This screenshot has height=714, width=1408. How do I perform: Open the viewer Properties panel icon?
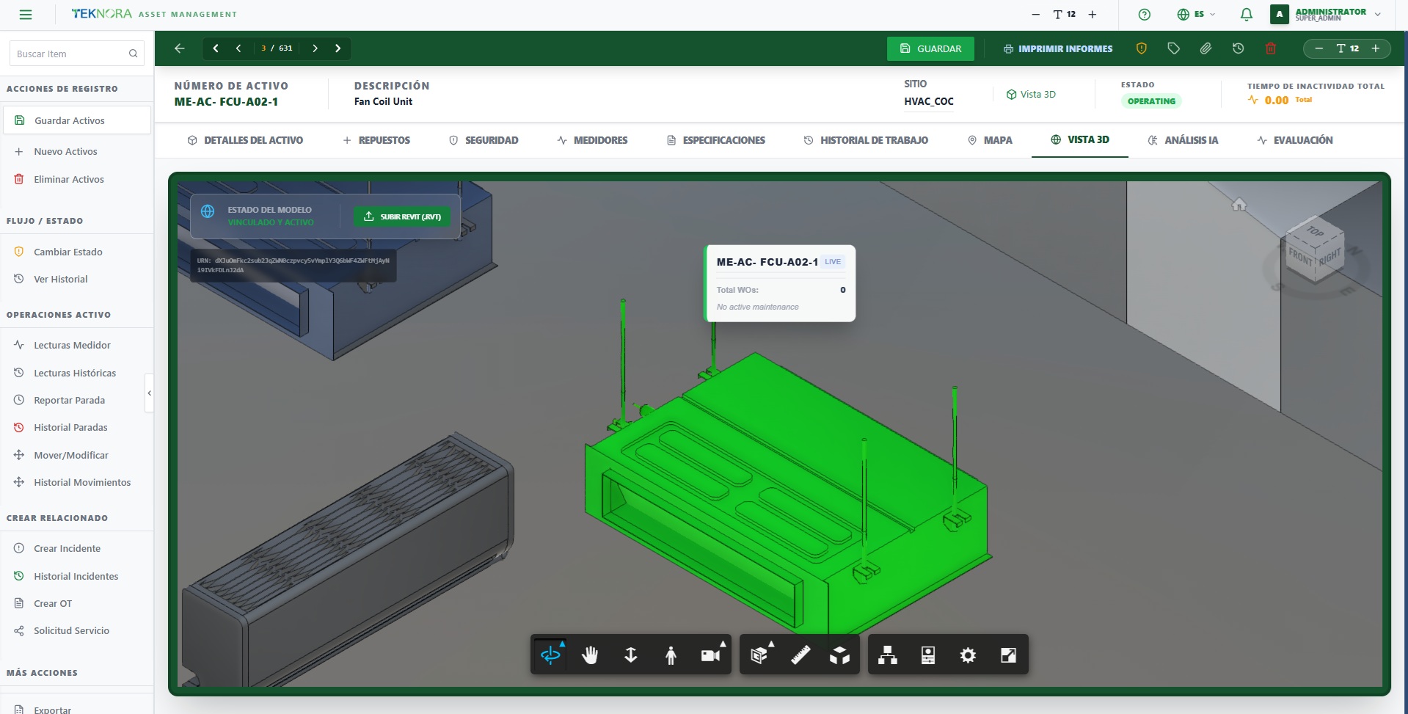(928, 655)
